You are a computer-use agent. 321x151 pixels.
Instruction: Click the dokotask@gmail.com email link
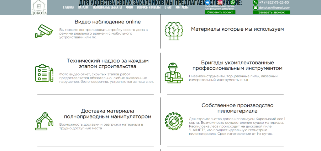pos(274,8)
